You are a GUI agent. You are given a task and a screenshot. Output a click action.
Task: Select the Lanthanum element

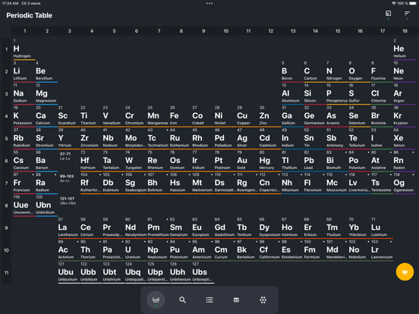(x=69, y=228)
